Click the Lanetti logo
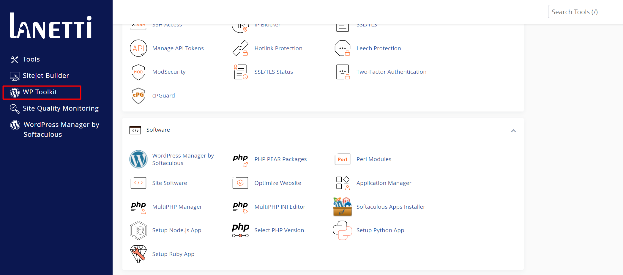 [x=51, y=26]
